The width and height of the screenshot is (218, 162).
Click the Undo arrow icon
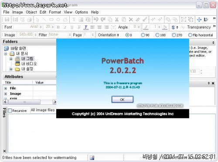click(96, 20)
